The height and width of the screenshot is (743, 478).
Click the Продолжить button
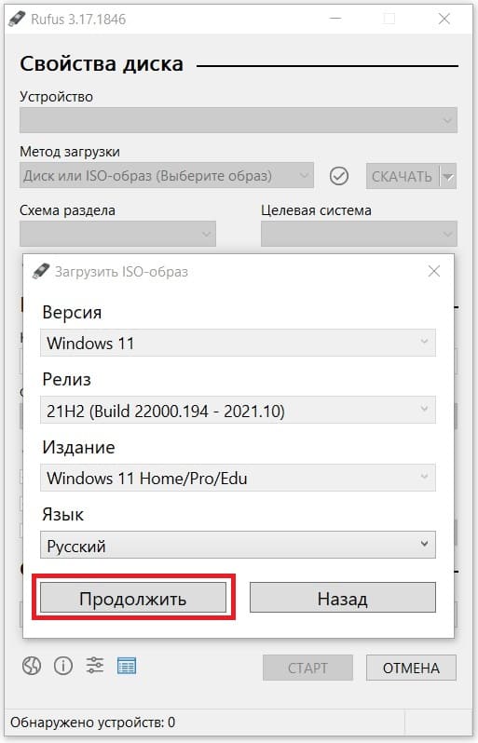pos(133,598)
